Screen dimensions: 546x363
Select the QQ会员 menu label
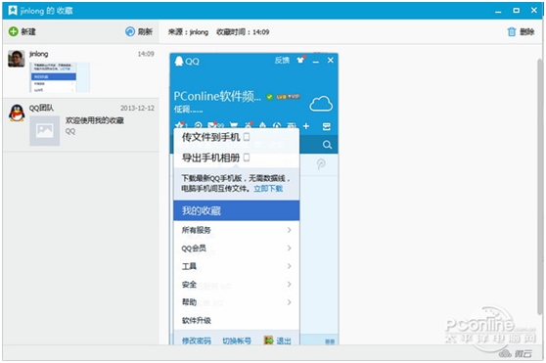[x=194, y=249]
